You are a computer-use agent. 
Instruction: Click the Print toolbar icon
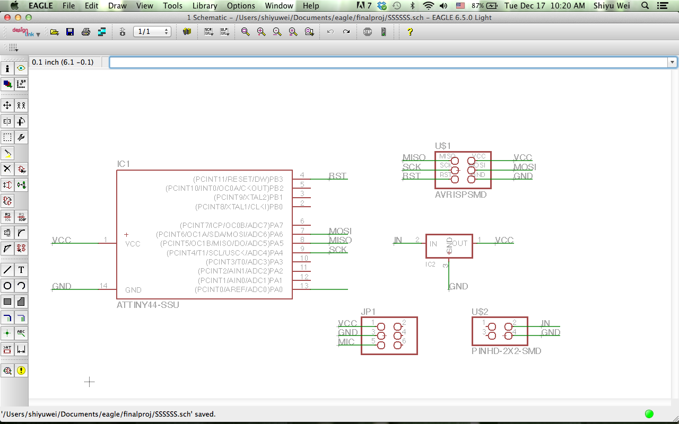(x=85, y=32)
